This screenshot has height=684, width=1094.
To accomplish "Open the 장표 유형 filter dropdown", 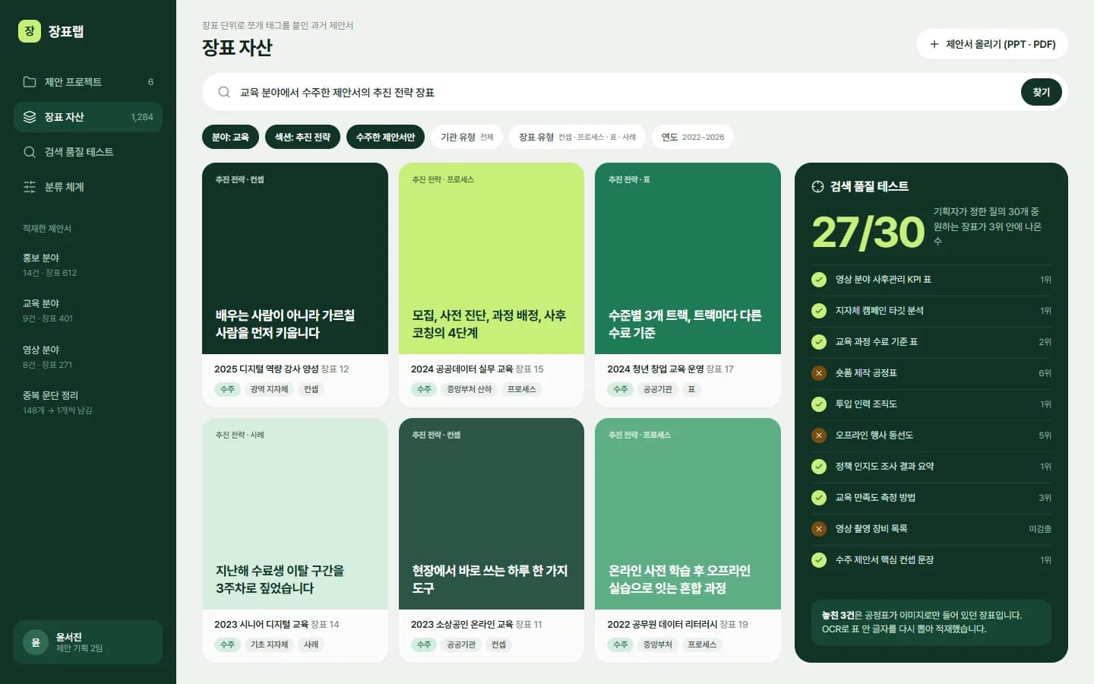I will point(577,137).
